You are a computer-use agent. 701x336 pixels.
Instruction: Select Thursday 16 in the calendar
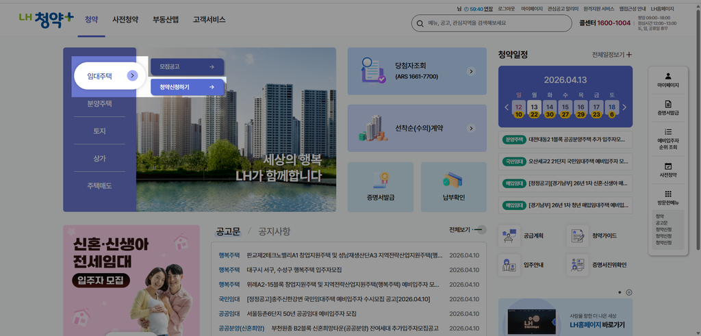click(581, 107)
